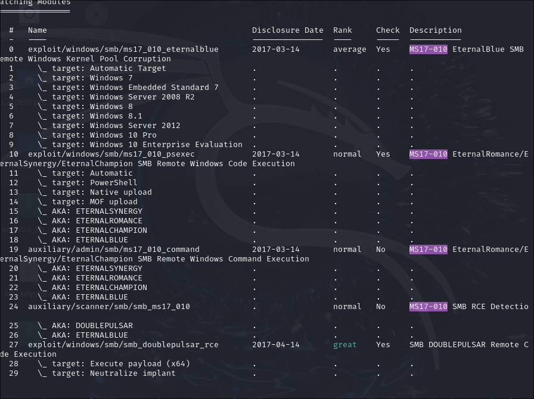Click highlighted MS17-010 in the EternalBlue row
534x399 pixels.
click(x=428, y=49)
